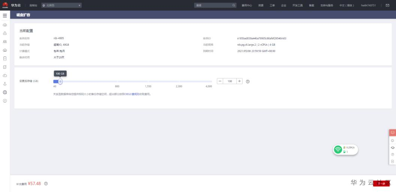396x192 pixels.
Task: Click the green Wi-Fi speed widget
Action: 345,150
